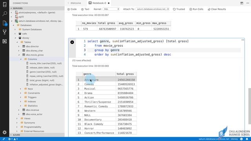Open the Attach To connection dropdown
Image resolution: width=251 pixels, height=141 pixels.
coord(152,9)
